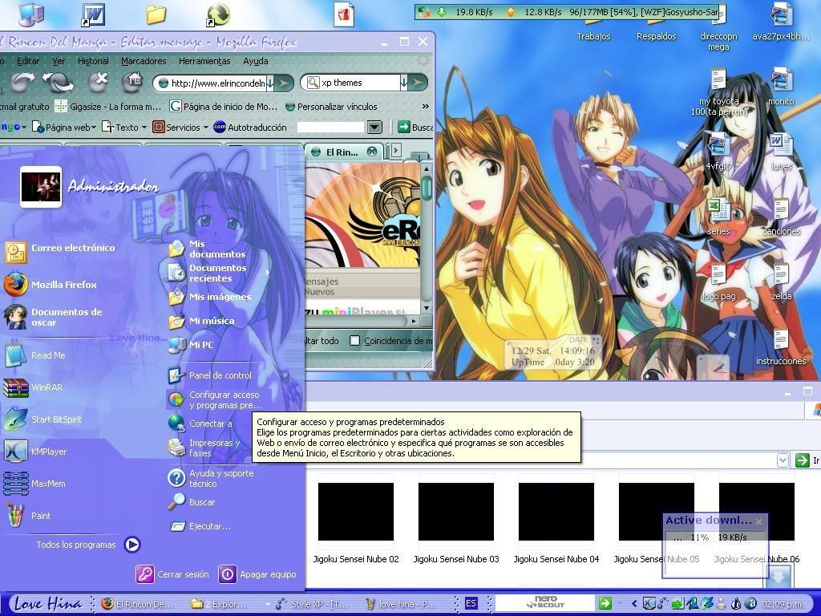Open Trabajos folder on desktop
Screen dimensions: 821x616
pyautogui.click(x=593, y=30)
